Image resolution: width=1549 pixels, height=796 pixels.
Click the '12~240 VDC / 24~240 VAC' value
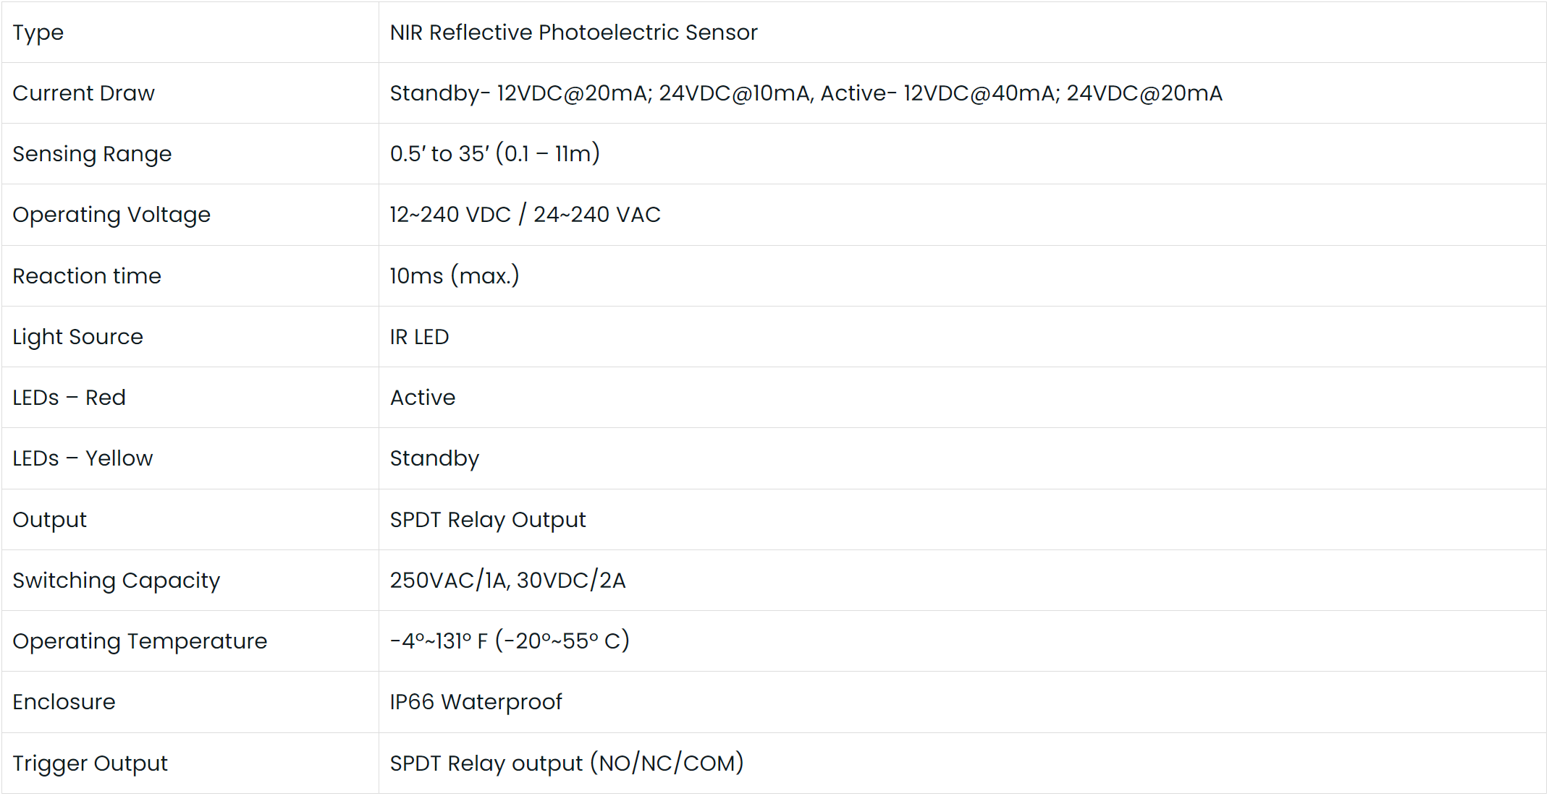click(525, 215)
